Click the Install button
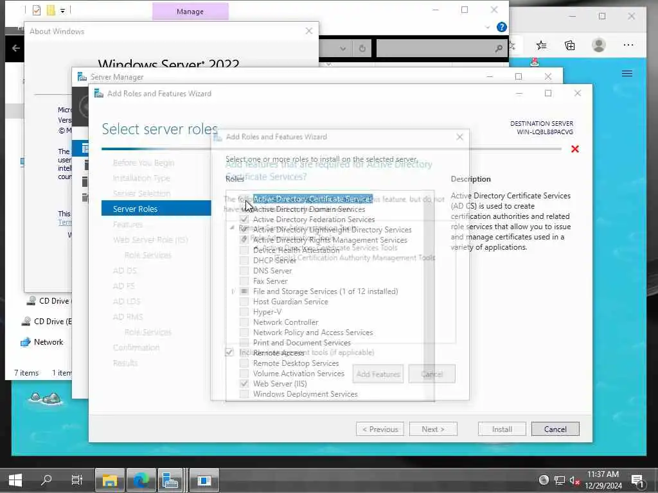658x493 pixels. (502, 429)
